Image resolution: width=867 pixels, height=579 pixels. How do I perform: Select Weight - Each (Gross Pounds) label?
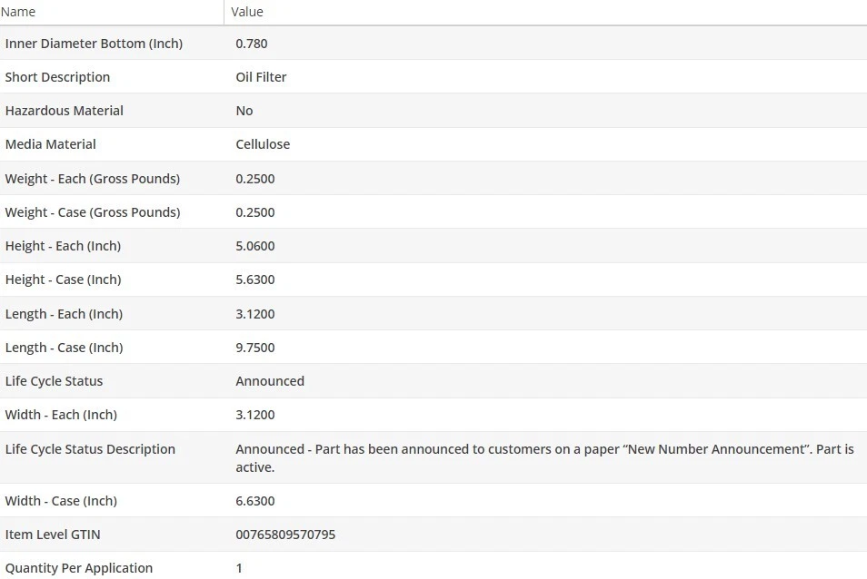(93, 179)
